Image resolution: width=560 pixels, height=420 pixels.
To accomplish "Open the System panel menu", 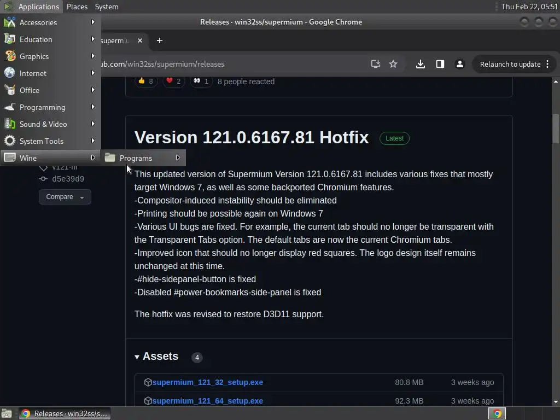I will pos(107,7).
